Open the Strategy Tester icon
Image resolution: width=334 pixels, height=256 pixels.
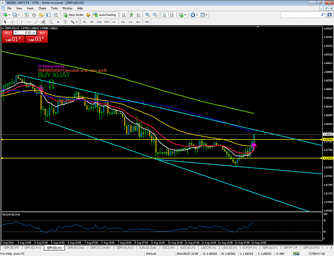click(x=56, y=15)
